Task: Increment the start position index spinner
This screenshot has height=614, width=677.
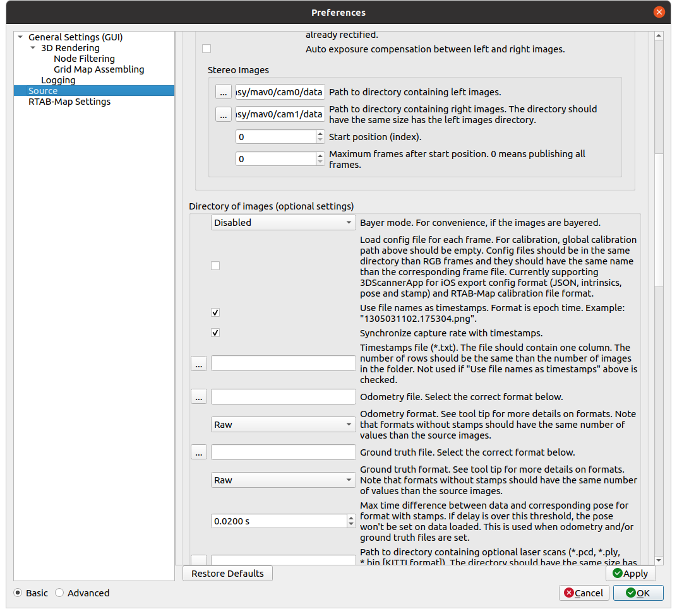Action: click(x=320, y=134)
